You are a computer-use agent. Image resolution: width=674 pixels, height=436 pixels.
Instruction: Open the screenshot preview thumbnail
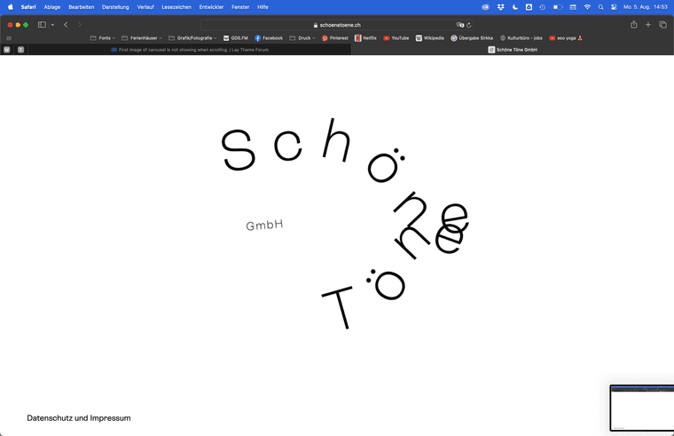click(x=642, y=408)
